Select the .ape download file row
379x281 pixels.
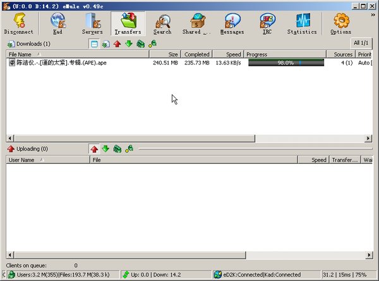point(189,63)
